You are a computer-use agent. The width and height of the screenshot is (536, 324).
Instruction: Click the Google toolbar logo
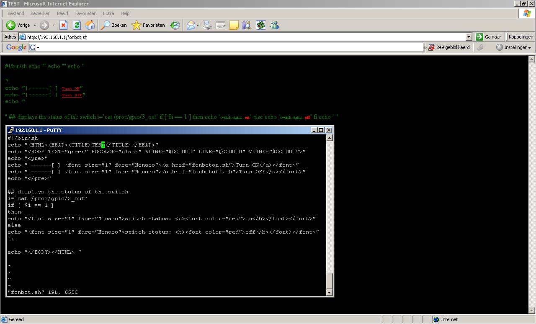16,47
